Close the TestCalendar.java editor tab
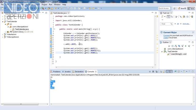The width and height of the screenshot is (196, 110). 69,13
